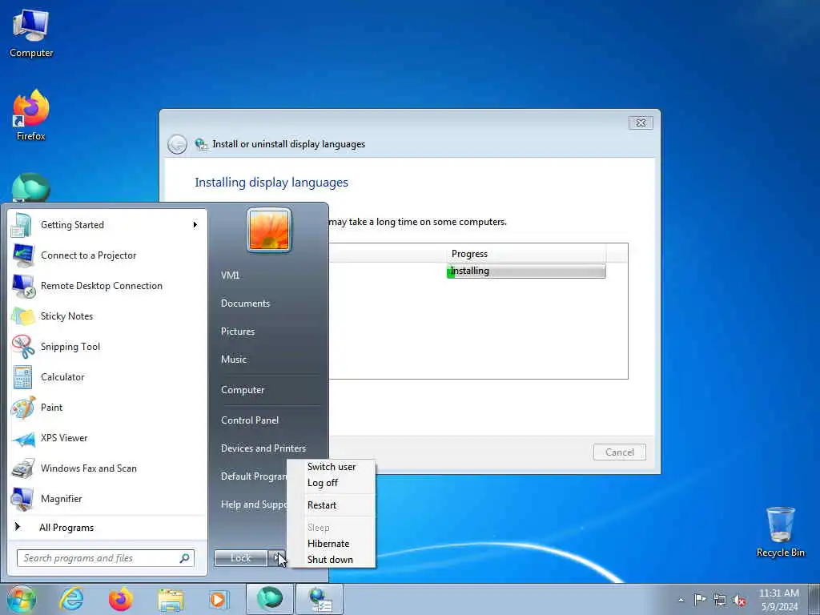Open Calculator from Start menu
This screenshot has height=615, width=820.
[x=108, y=376]
